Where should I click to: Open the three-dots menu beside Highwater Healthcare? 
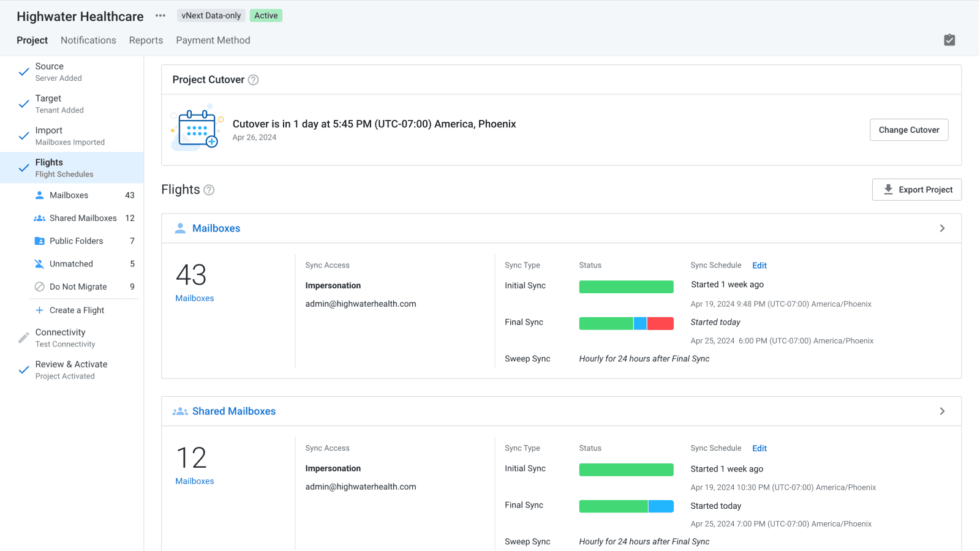click(x=160, y=16)
